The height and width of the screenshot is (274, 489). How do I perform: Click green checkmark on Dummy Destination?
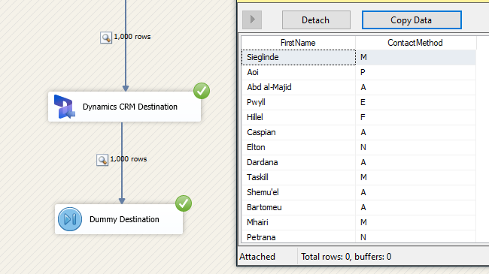click(x=184, y=203)
